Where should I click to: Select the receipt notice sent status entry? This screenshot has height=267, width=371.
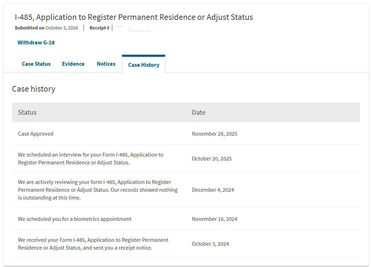93,244
